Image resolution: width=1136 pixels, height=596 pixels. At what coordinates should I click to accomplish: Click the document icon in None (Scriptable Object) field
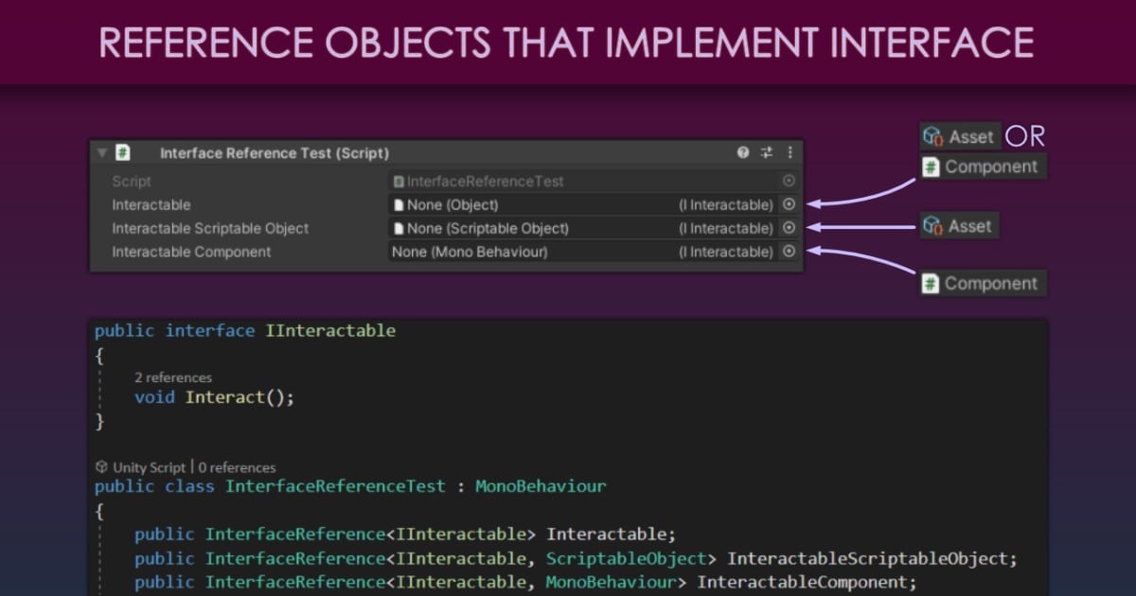coord(400,228)
